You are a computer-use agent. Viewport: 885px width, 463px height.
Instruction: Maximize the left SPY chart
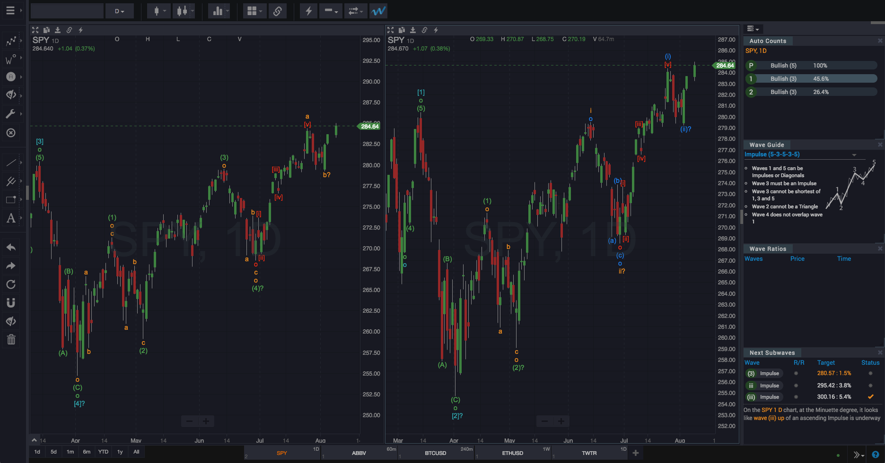[35, 30]
